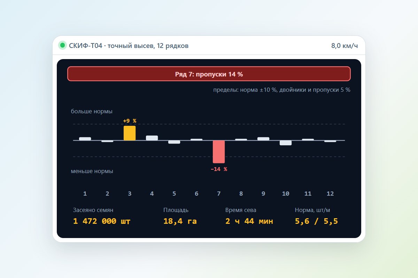Click the rate value 5,6 / 5,5

pos(316,221)
